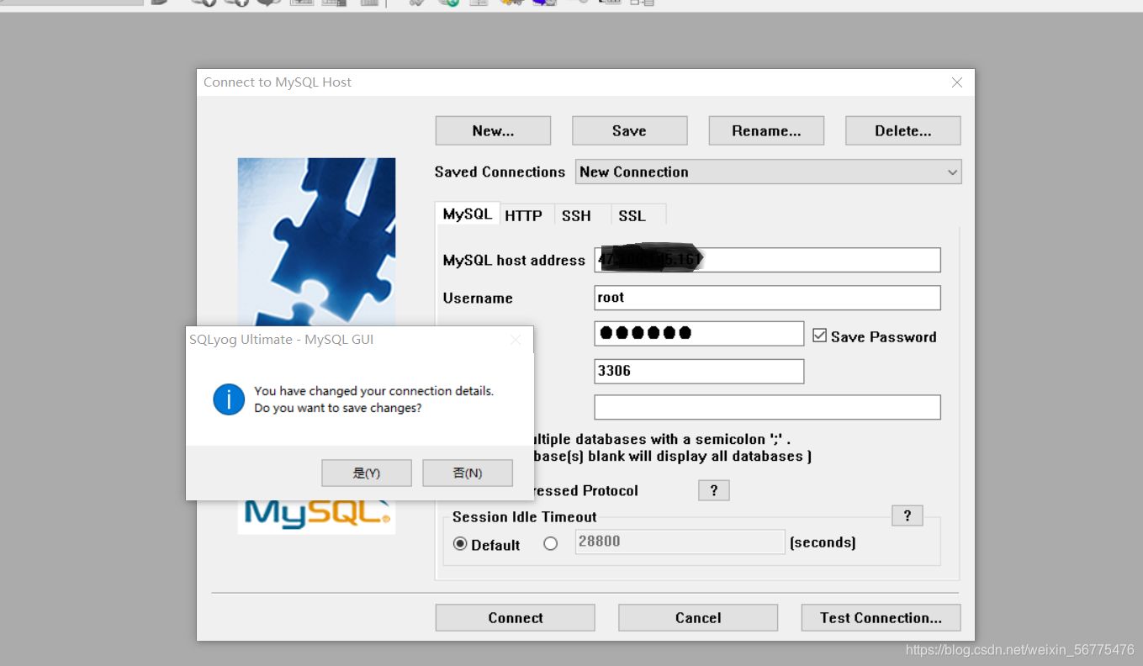Click into the masked password field

click(699, 333)
